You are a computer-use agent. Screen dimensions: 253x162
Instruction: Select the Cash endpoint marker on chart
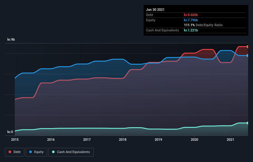[x=248, y=123]
